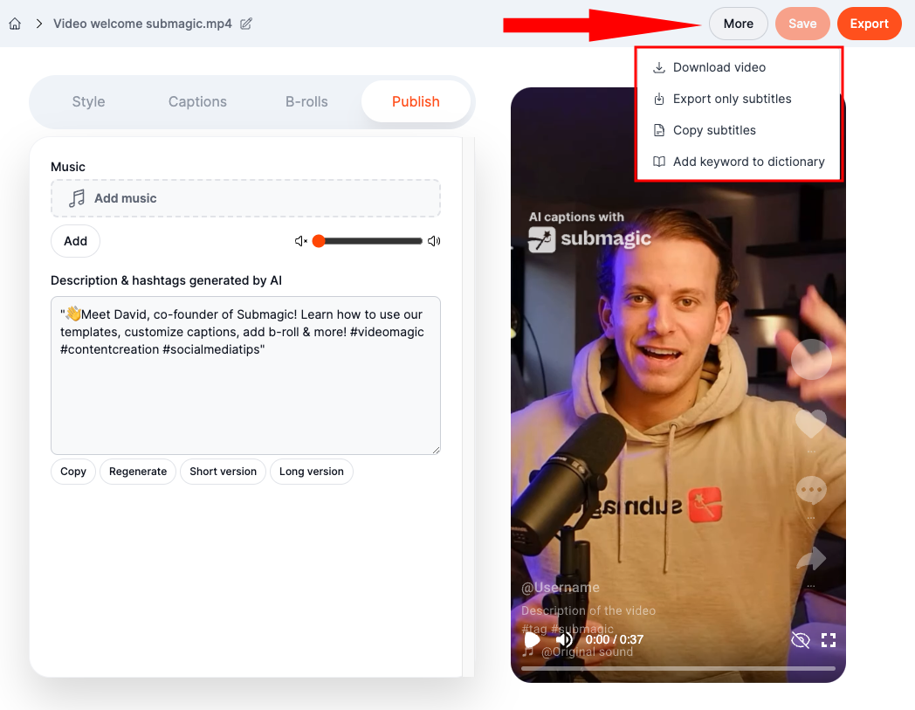Click the loud speaker icon beside slider

[x=434, y=241]
